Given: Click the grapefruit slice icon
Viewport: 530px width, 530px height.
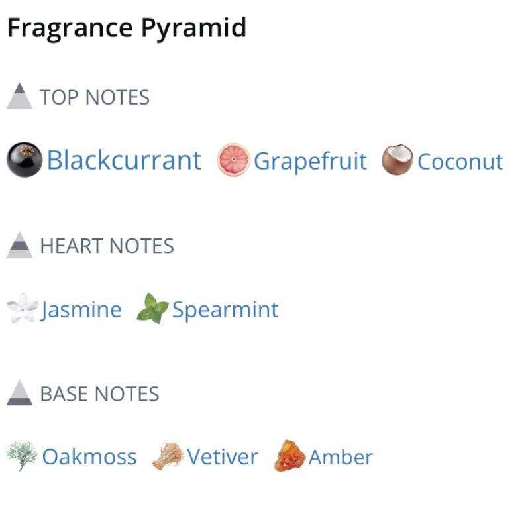Looking at the screenshot, I should click(233, 161).
